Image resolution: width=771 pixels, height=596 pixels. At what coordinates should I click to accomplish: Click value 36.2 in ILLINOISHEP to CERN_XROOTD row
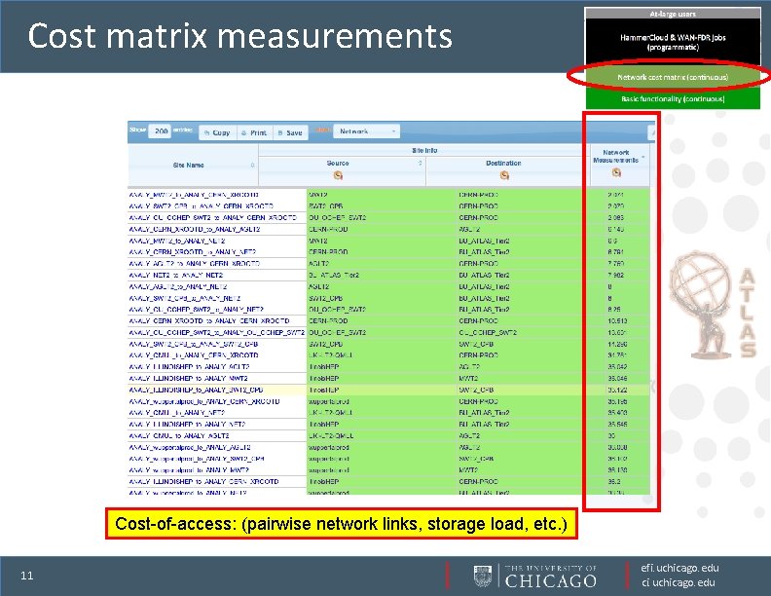[x=613, y=481]
